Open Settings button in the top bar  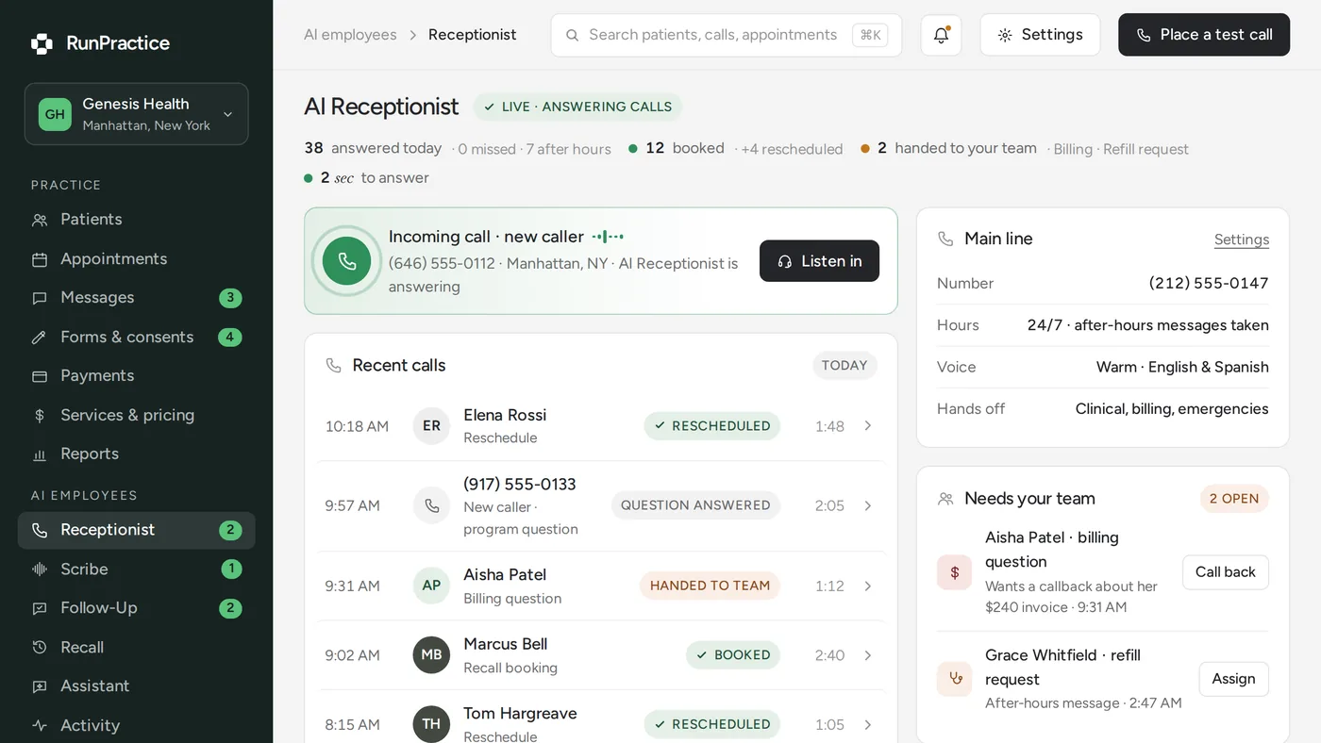click(1040, 35)
